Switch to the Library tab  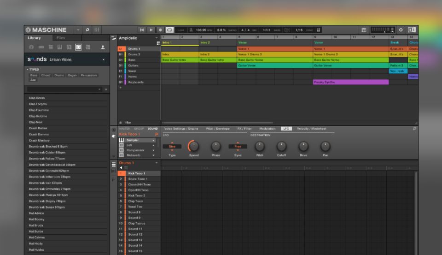(x=34, y=38)
